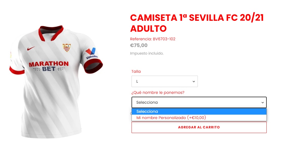Click the chevron arrow of the Talla selector
Image resolution: width=281 pixels, height=144 pixels.
[194, 82]
